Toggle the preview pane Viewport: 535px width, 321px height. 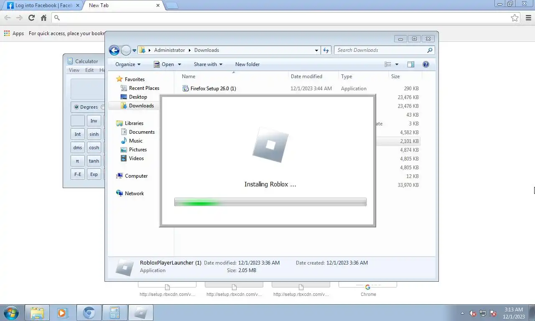411,64
